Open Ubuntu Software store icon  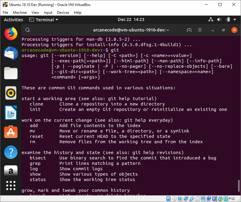(11, 132)
